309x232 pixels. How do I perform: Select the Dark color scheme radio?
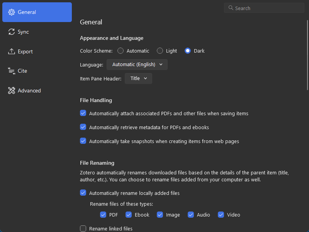[x=188, y=51]
